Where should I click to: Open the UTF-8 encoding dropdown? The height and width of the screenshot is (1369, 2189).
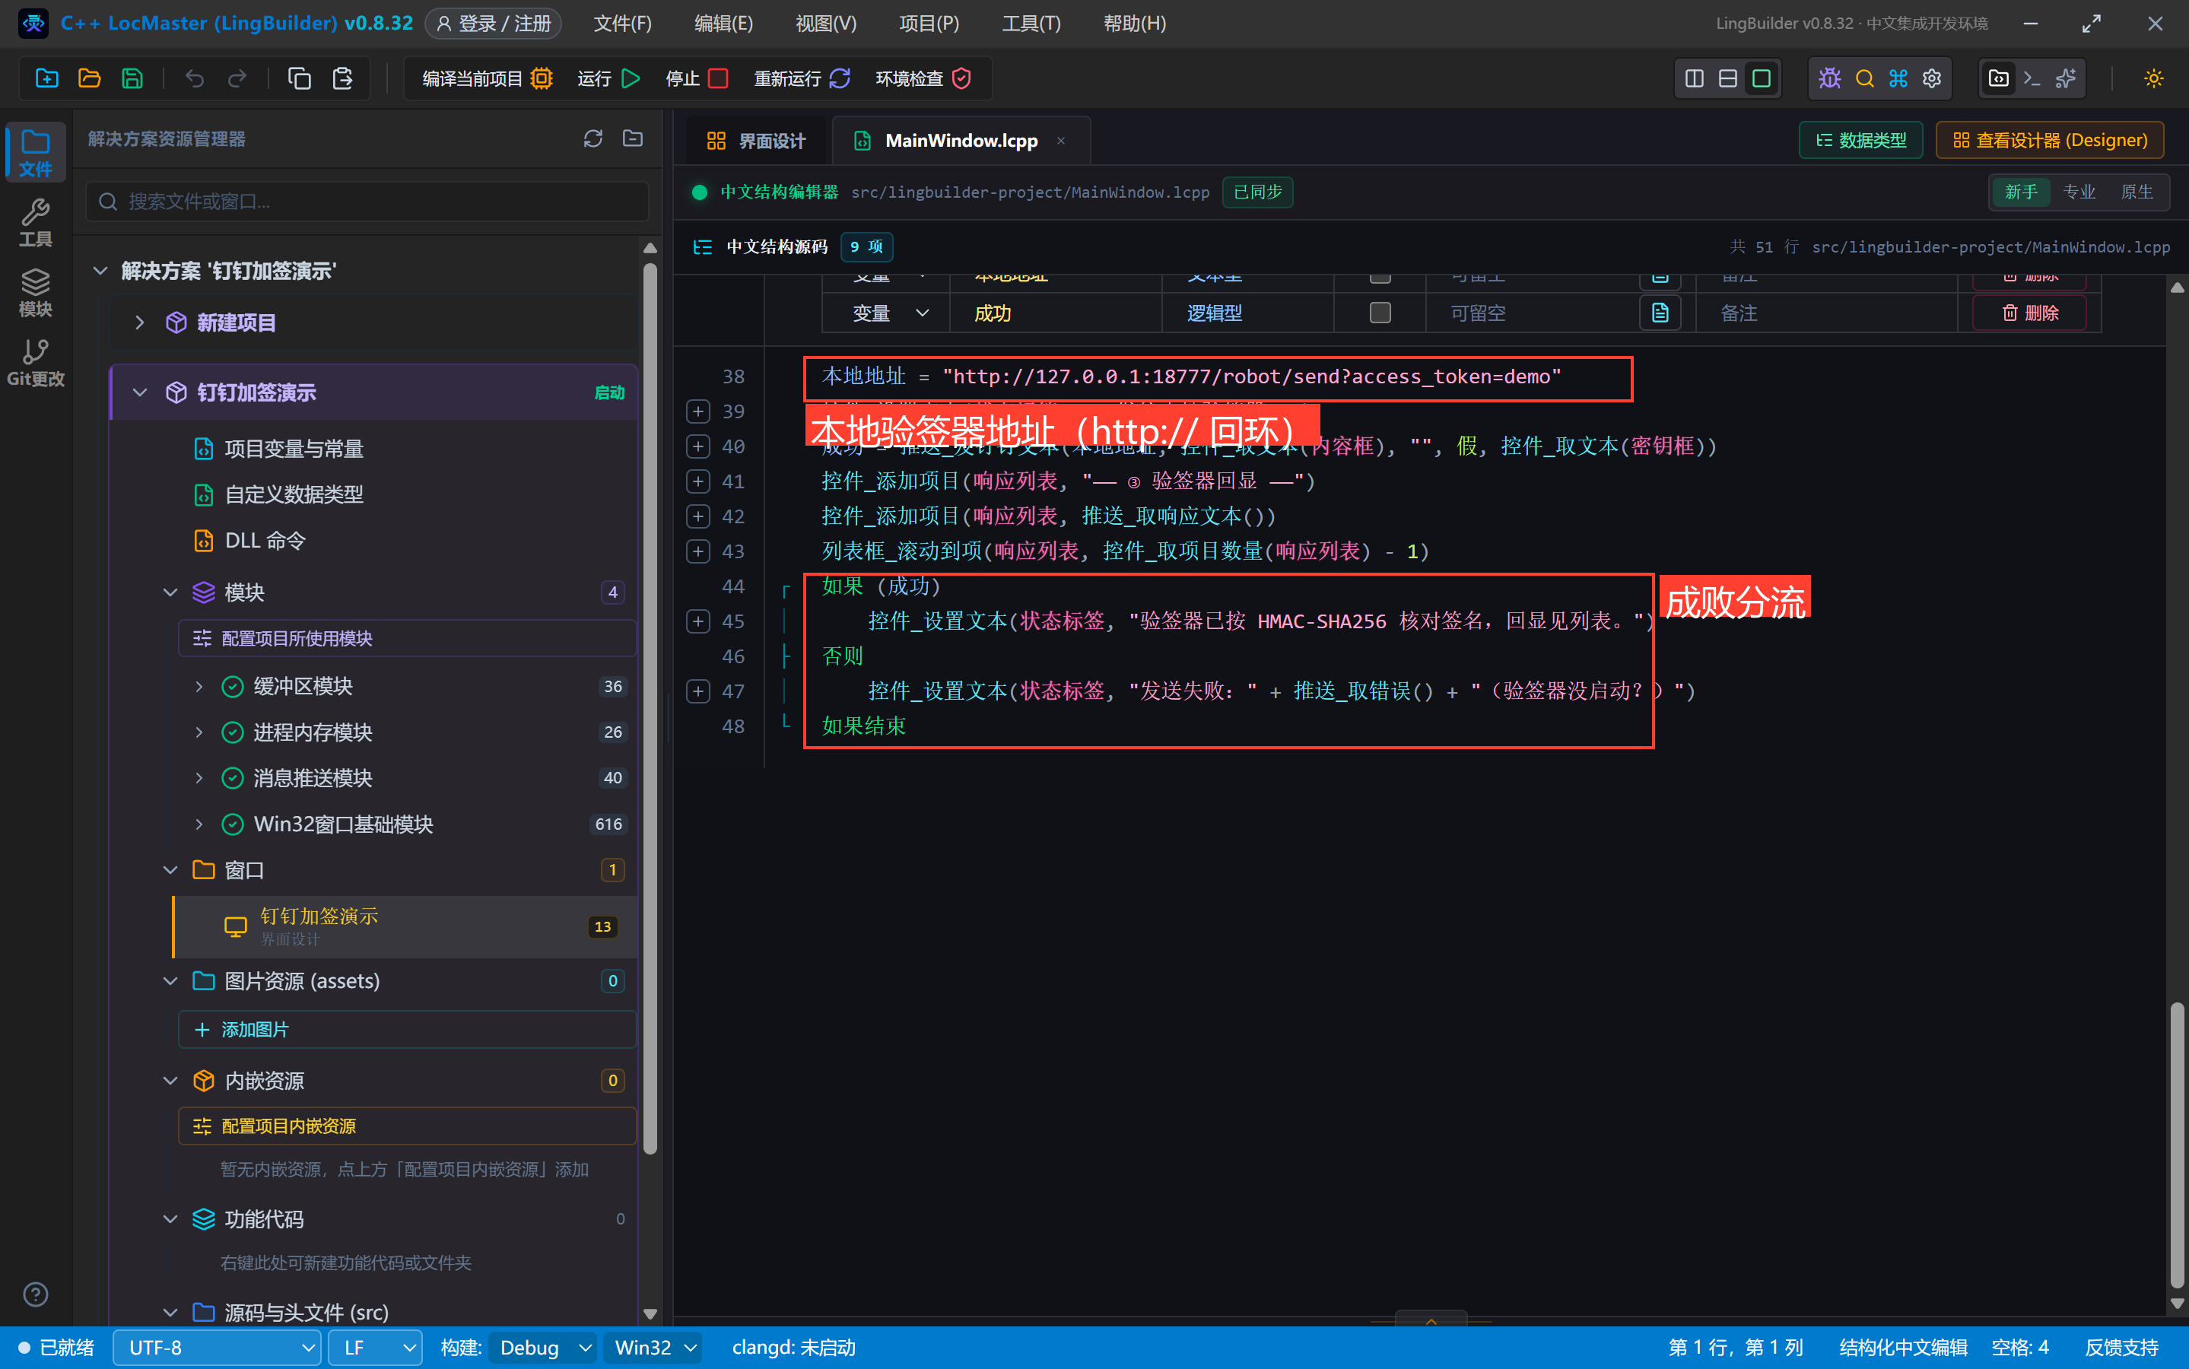pyautogui.click(x=218, y=1347)
